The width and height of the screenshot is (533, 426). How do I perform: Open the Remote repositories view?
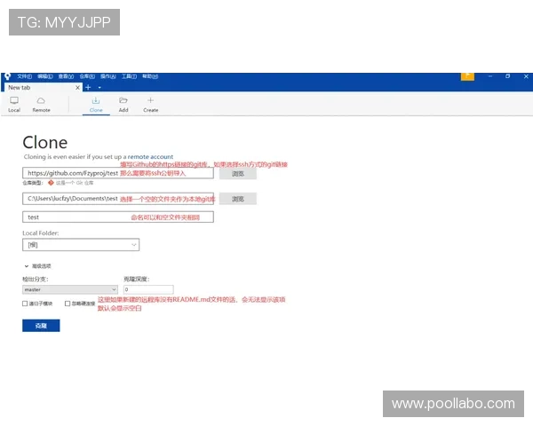[x=41, y=105]
